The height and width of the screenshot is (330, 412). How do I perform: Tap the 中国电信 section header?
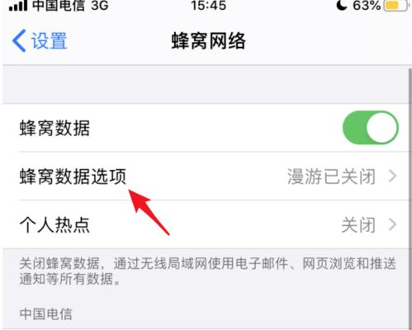[45, 313]
